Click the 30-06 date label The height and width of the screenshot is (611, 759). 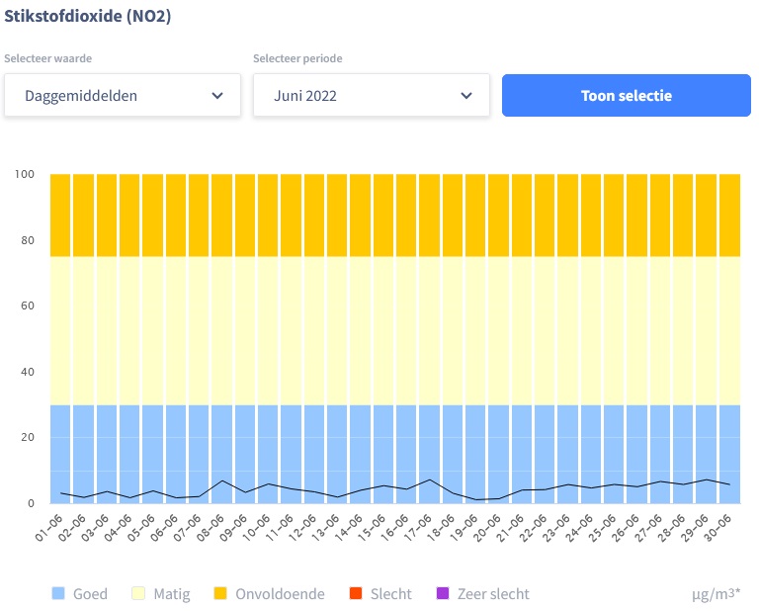717,528
